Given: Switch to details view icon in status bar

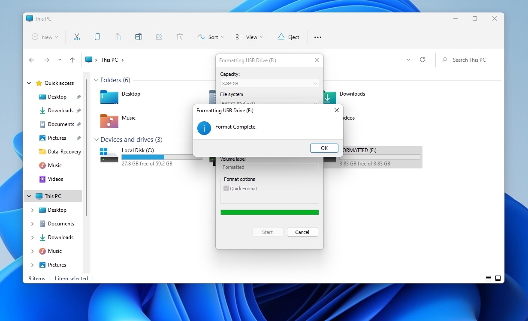Looking at the screenshot, I should (489, 278).
